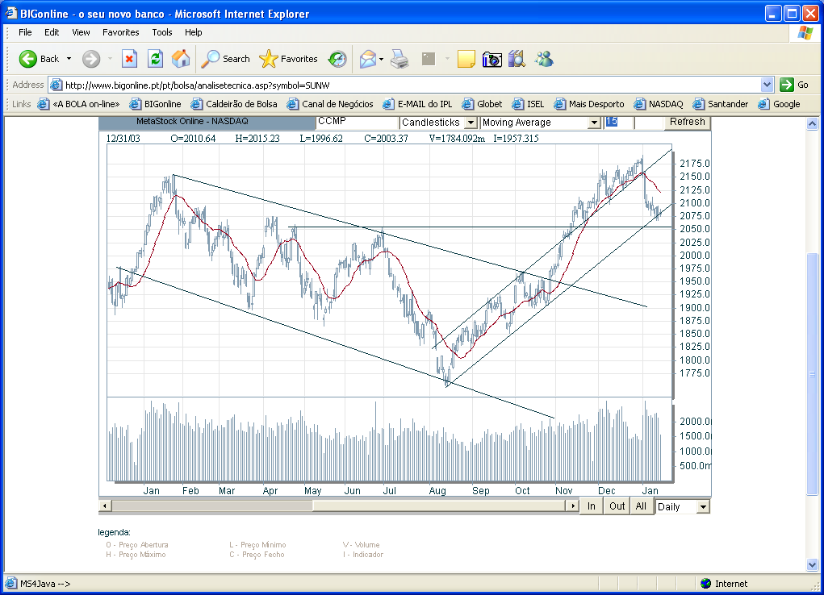Open the Moving Average indicator dropdown

point(594,123)
